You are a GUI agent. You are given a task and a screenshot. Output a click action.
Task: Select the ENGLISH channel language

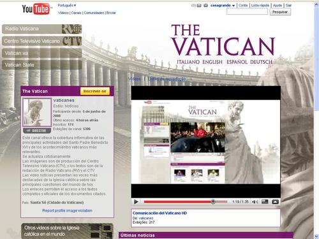pos(212,62)
